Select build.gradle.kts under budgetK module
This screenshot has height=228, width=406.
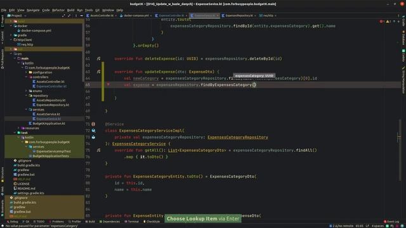click(29, 165)
